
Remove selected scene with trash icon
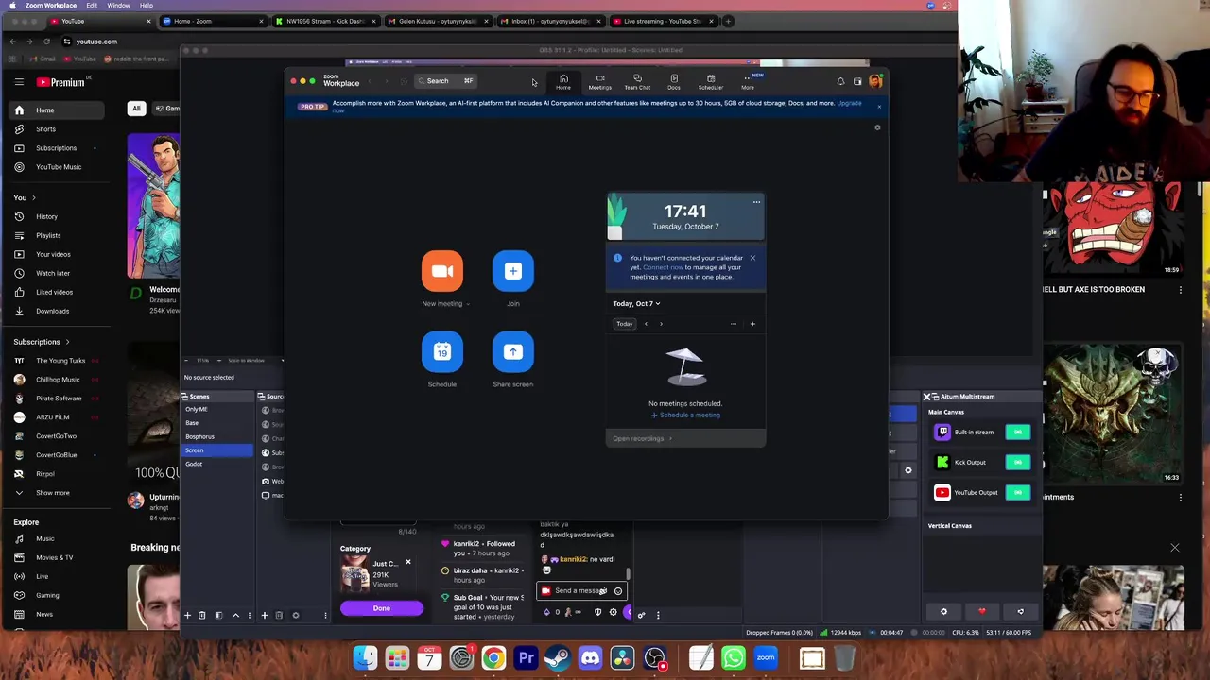(201, 616)
